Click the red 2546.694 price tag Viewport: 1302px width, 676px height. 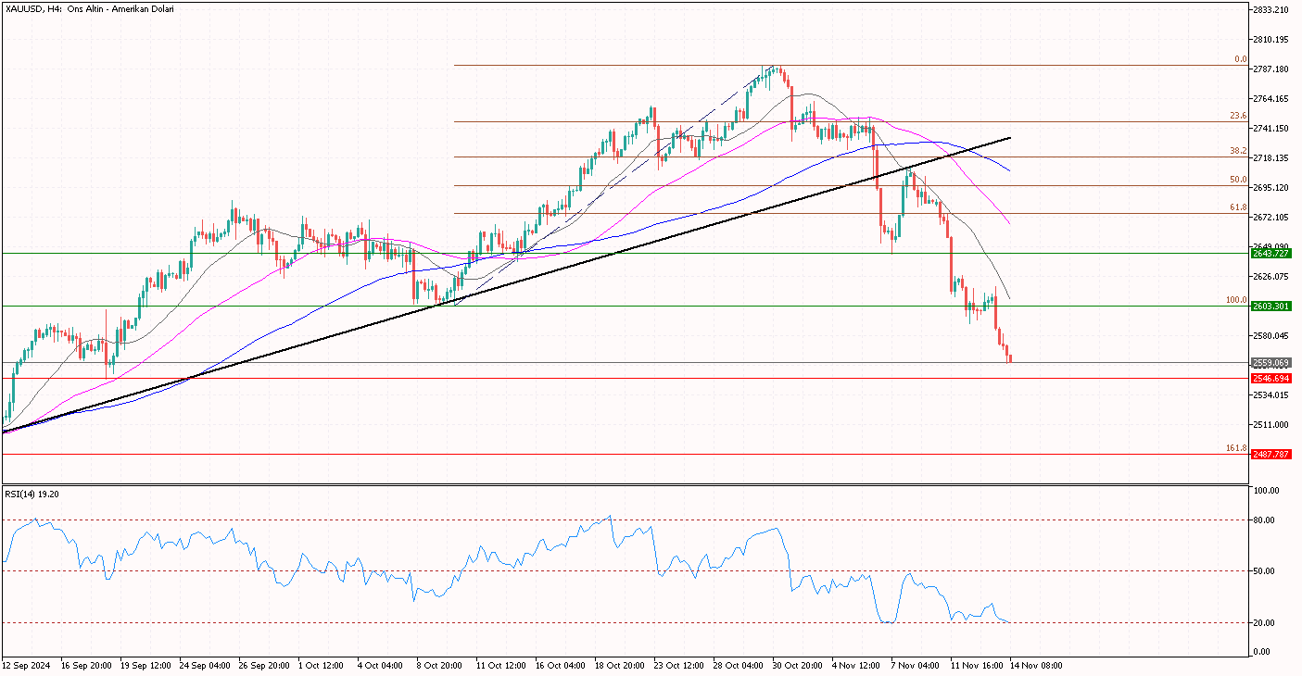click(1271, 379)
